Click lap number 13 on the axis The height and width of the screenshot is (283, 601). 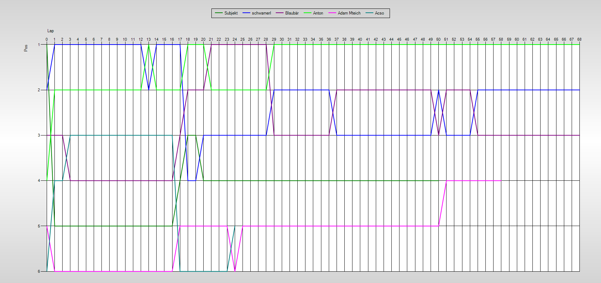coord(148,39)
